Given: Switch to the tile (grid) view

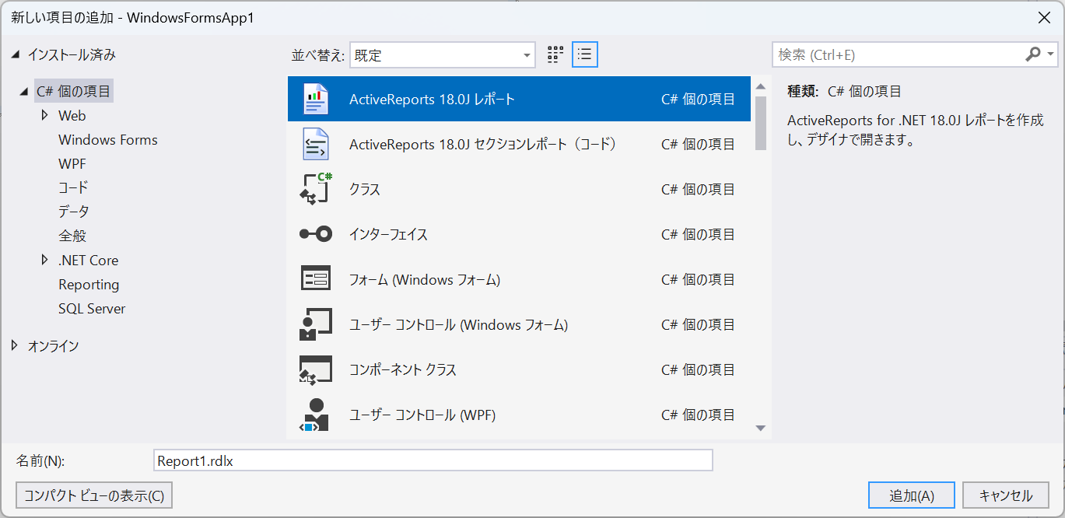Looking at the screenshot, I should click(x=555, y=54).
